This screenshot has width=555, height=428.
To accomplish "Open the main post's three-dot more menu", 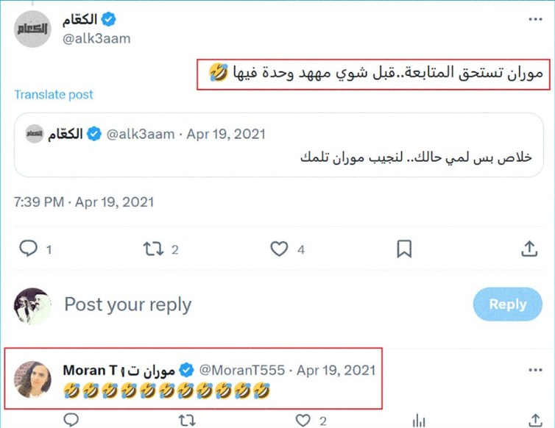I will point(534,19).
